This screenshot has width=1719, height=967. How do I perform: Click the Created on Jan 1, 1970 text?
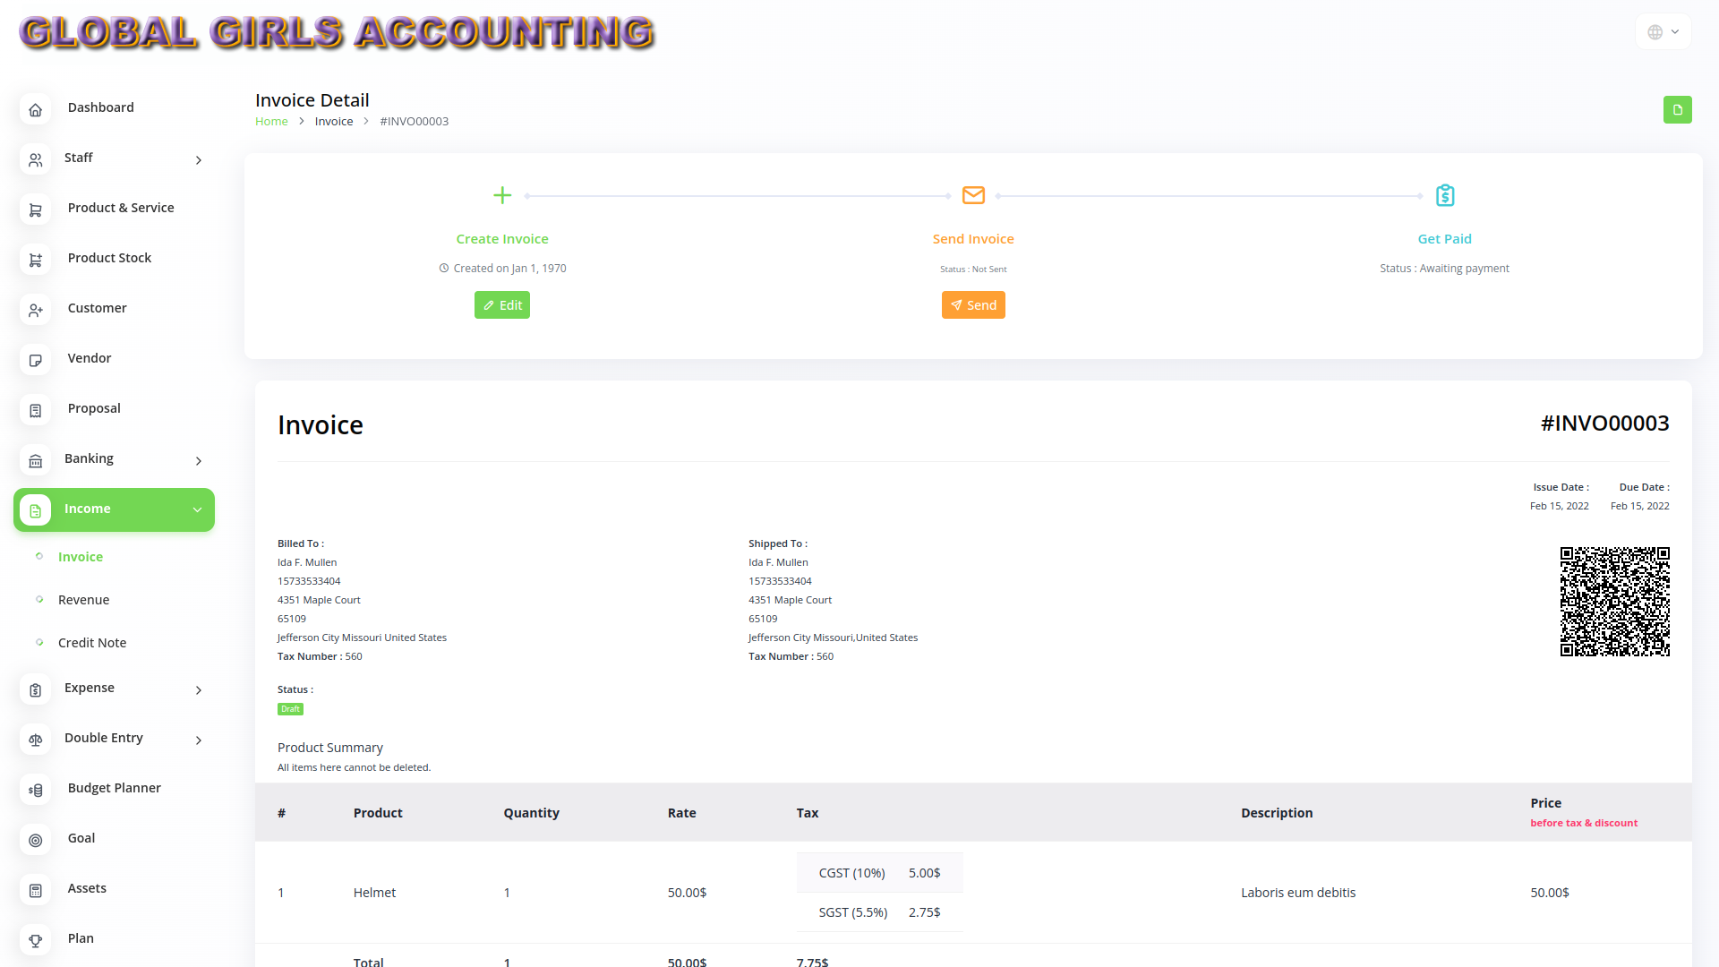(509, 269)
